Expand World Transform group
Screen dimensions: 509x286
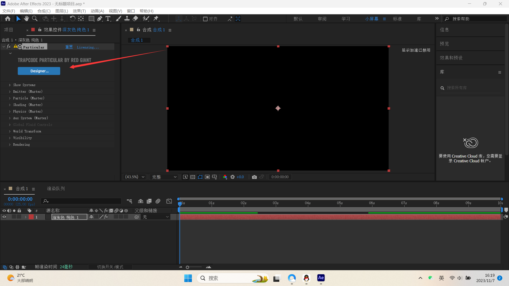click(10, 131)
